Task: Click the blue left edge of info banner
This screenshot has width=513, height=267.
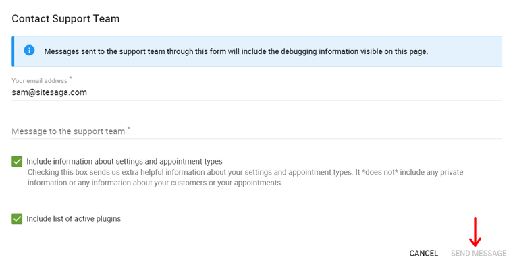Action: click(x=13, y=51)
